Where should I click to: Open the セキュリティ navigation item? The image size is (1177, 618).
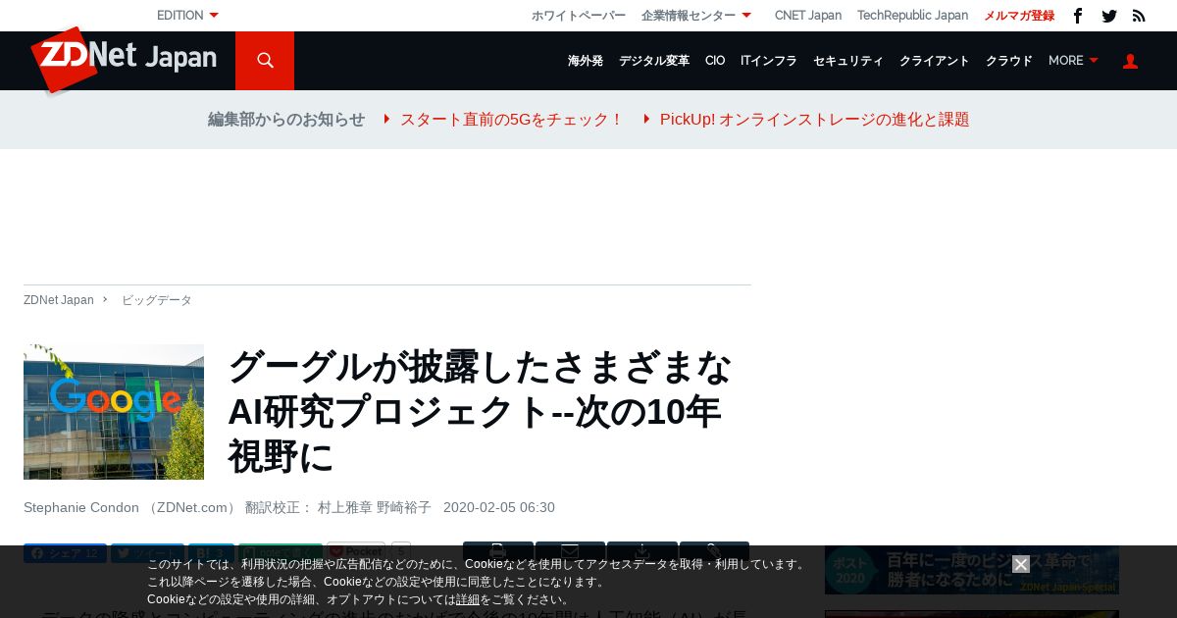848,61
